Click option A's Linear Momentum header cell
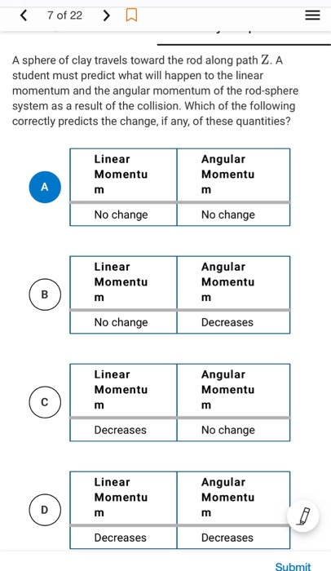Image resolution: width=331 pixels, height=571 pixels. pyautogui.click(x=123, y=175)
